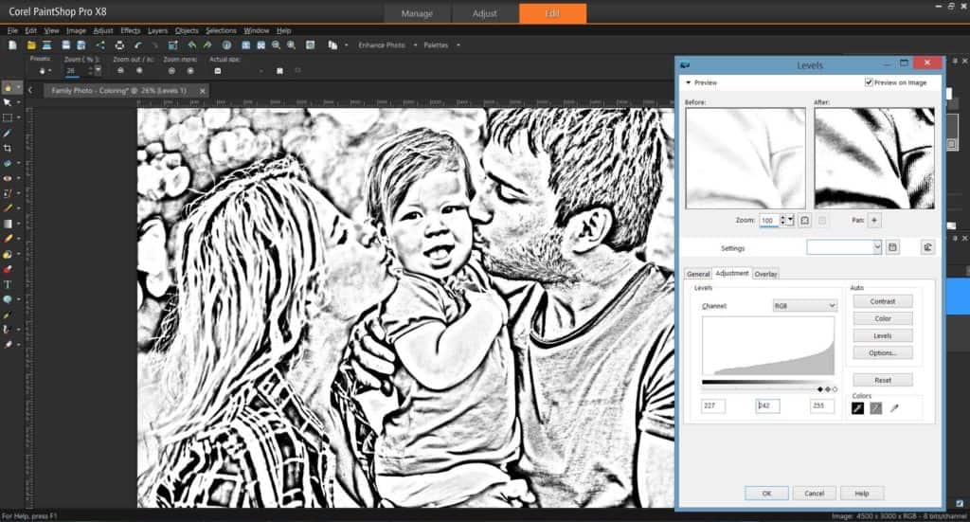Click the midtone value field showing 242
970x522 pixels.
767,406
